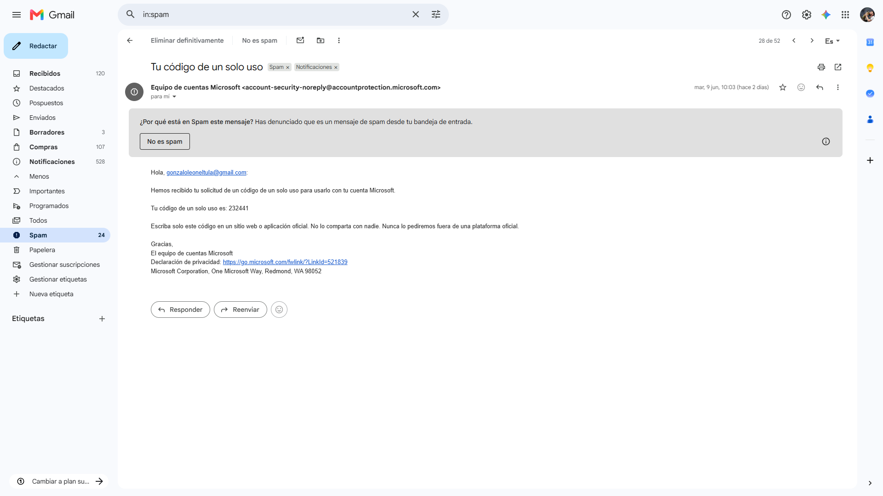Mark the message as unread
Image resolution: width=883 pixels, height=496 pixels.
tap(300, 40)
